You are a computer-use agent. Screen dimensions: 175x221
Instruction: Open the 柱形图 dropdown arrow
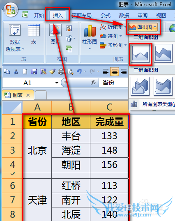click(x=90, y=49)
